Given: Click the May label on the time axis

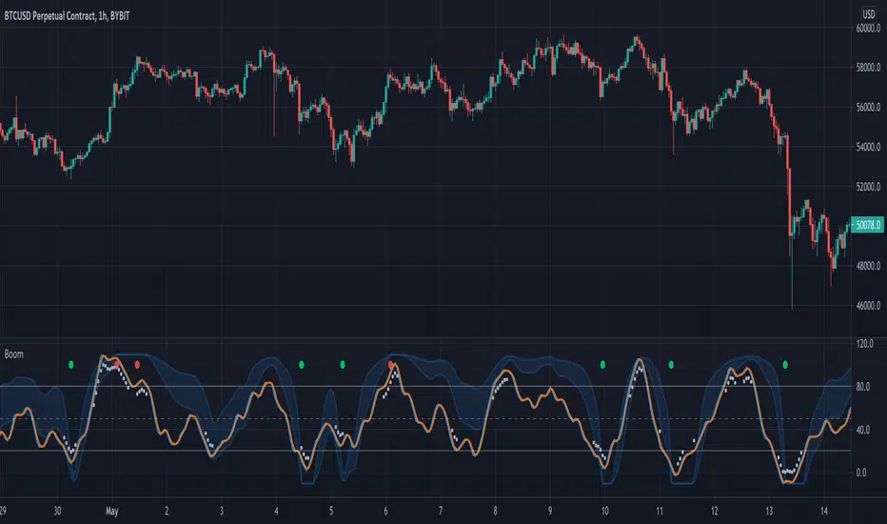Looking at the screenshot, I should coord(112,511).
